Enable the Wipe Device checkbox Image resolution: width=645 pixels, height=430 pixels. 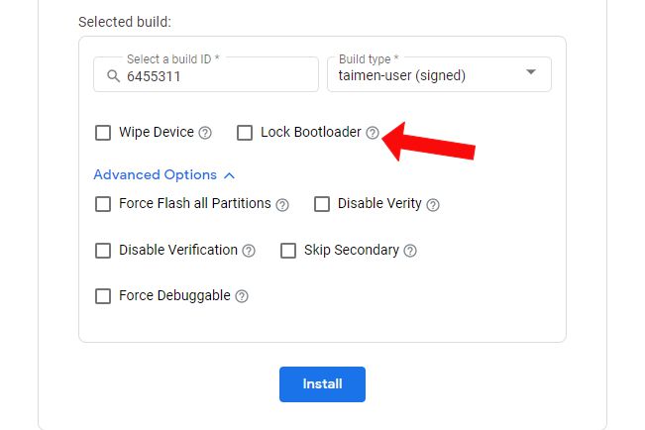tap(103, 133)
